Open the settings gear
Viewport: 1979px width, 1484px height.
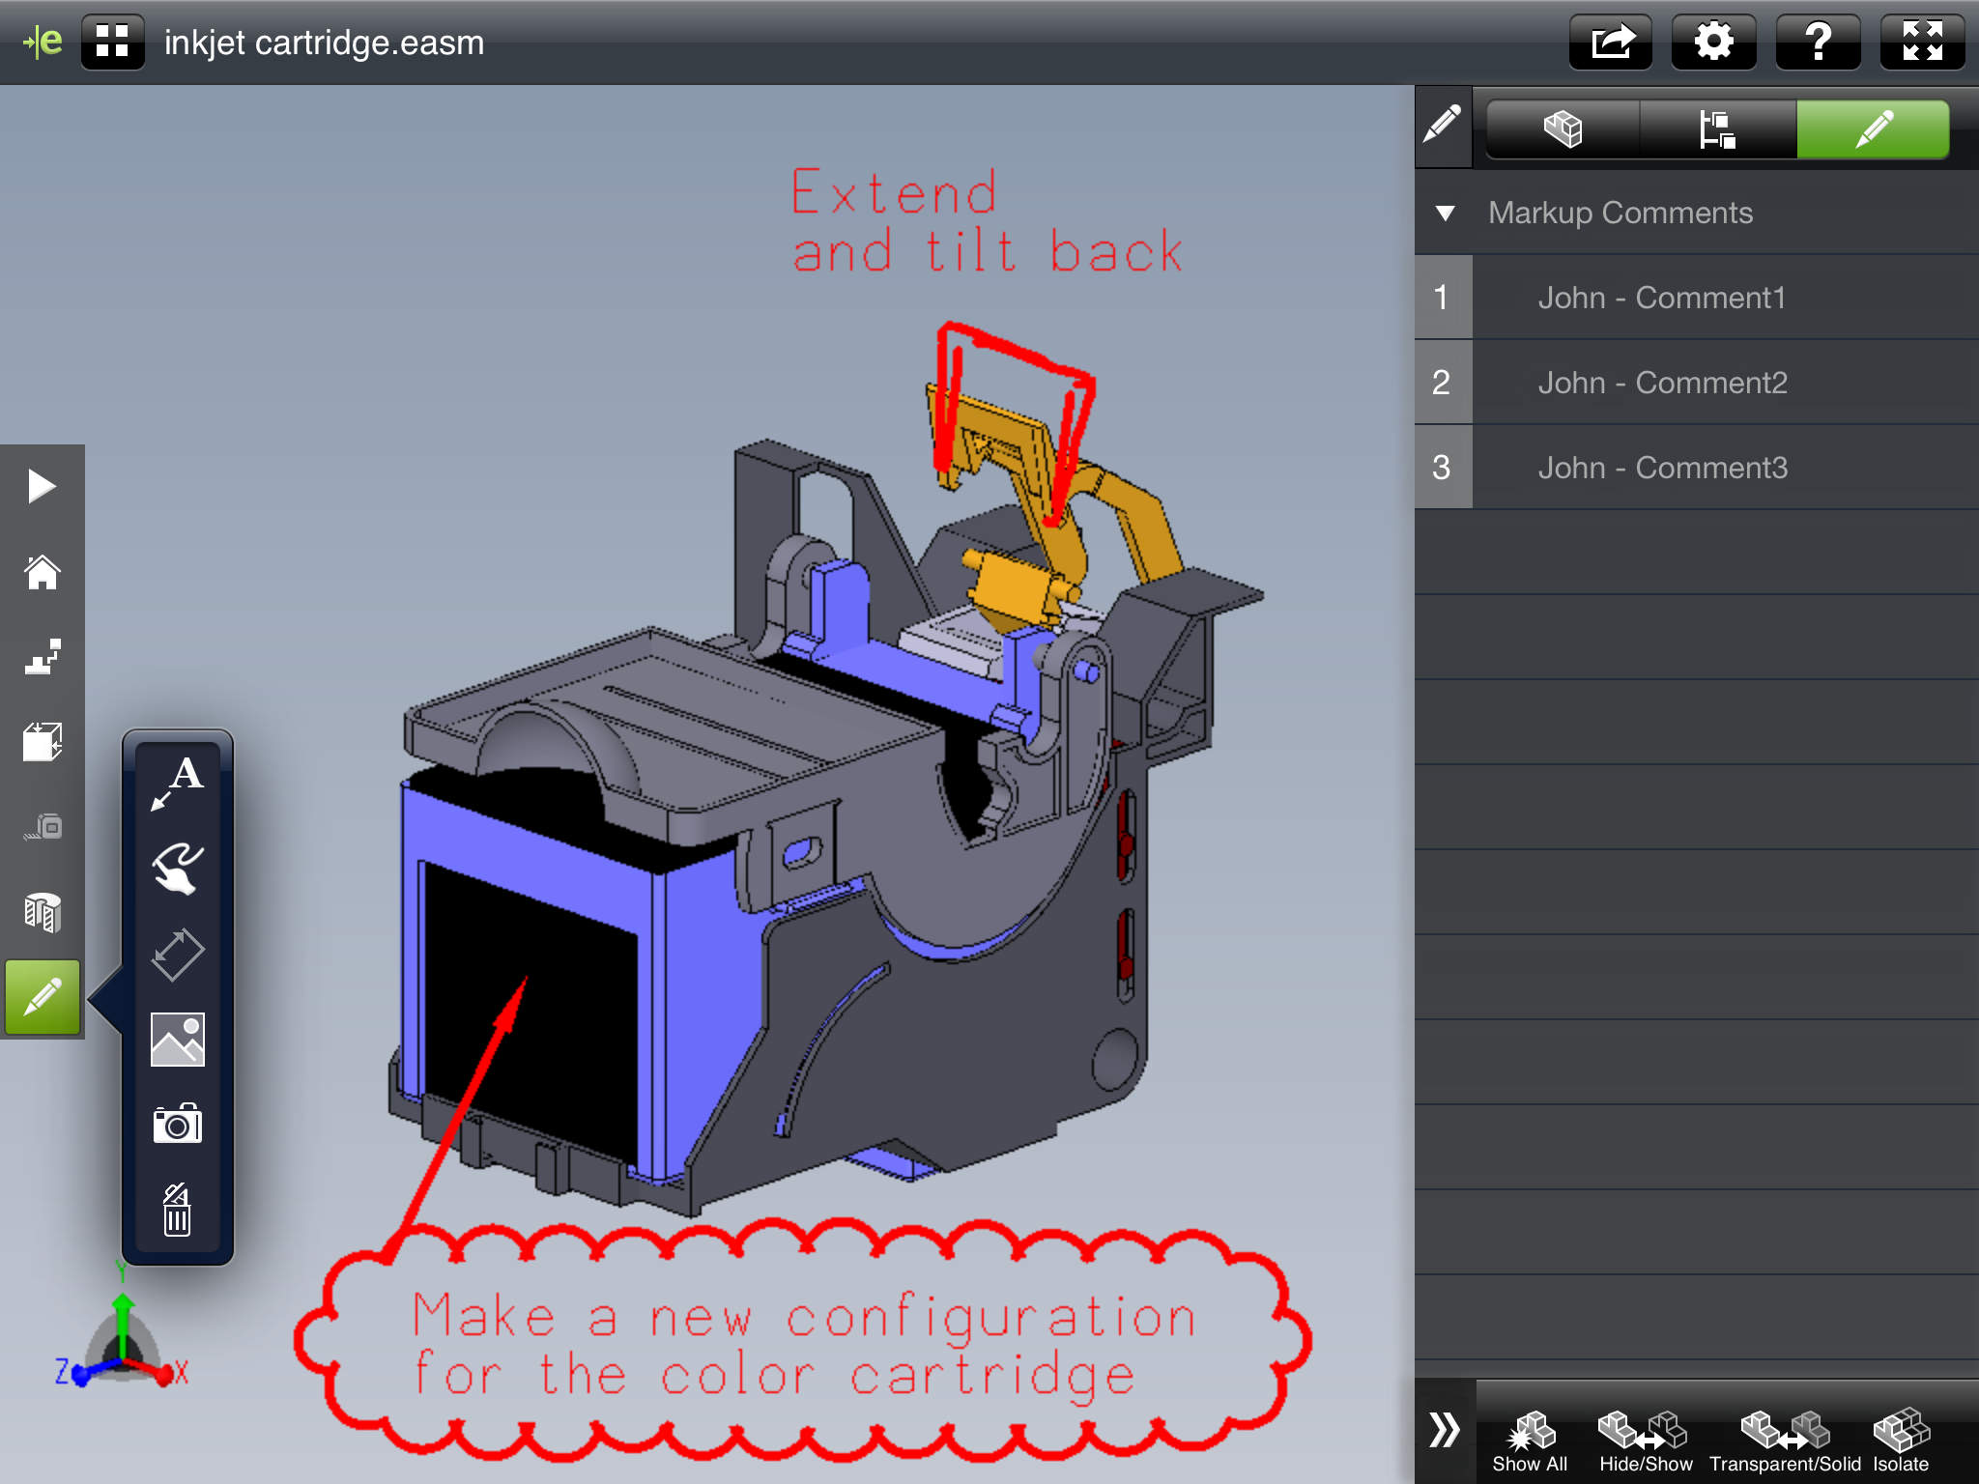coord(1713,41)
